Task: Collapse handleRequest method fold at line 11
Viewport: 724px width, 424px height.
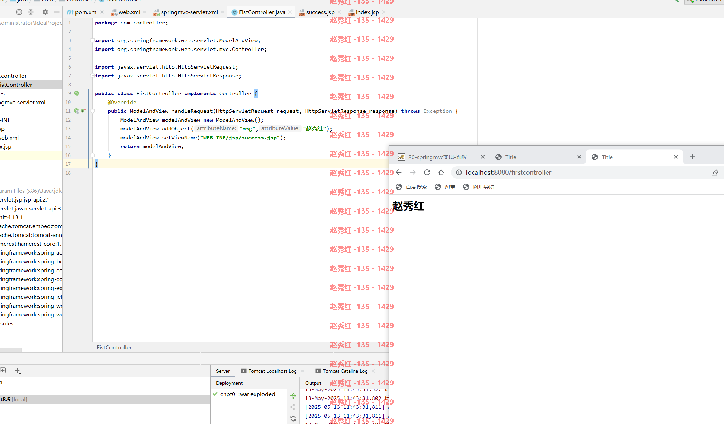Action: point(92,111)
